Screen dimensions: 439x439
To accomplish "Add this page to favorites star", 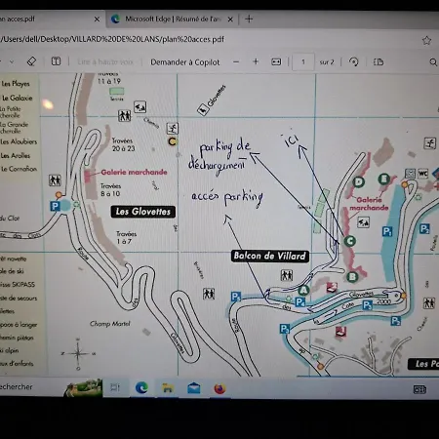I will pos(426,40).
